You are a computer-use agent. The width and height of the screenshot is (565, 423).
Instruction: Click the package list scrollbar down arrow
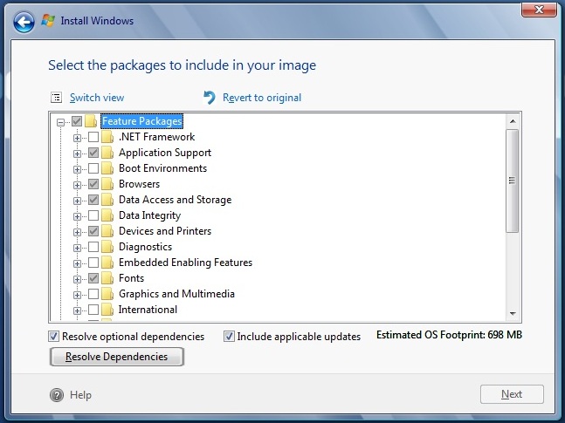pyautogui.click(x=513, y=314)
